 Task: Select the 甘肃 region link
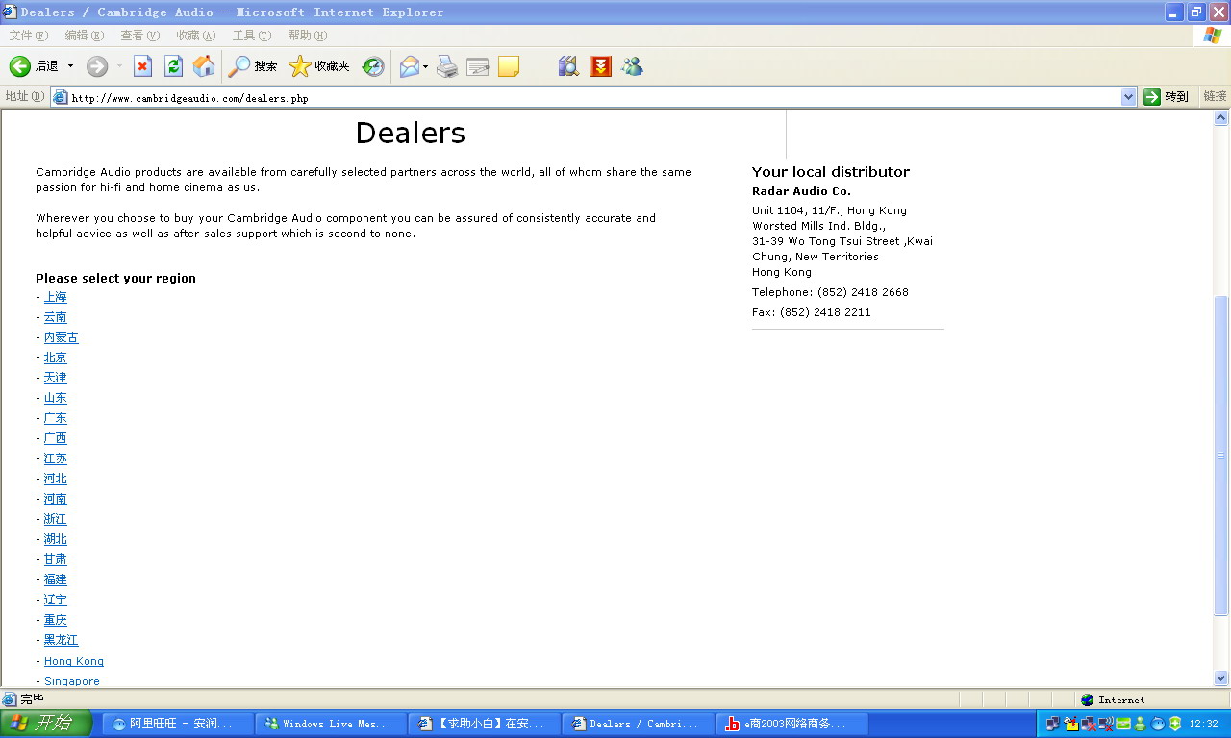tap(56, 559)
